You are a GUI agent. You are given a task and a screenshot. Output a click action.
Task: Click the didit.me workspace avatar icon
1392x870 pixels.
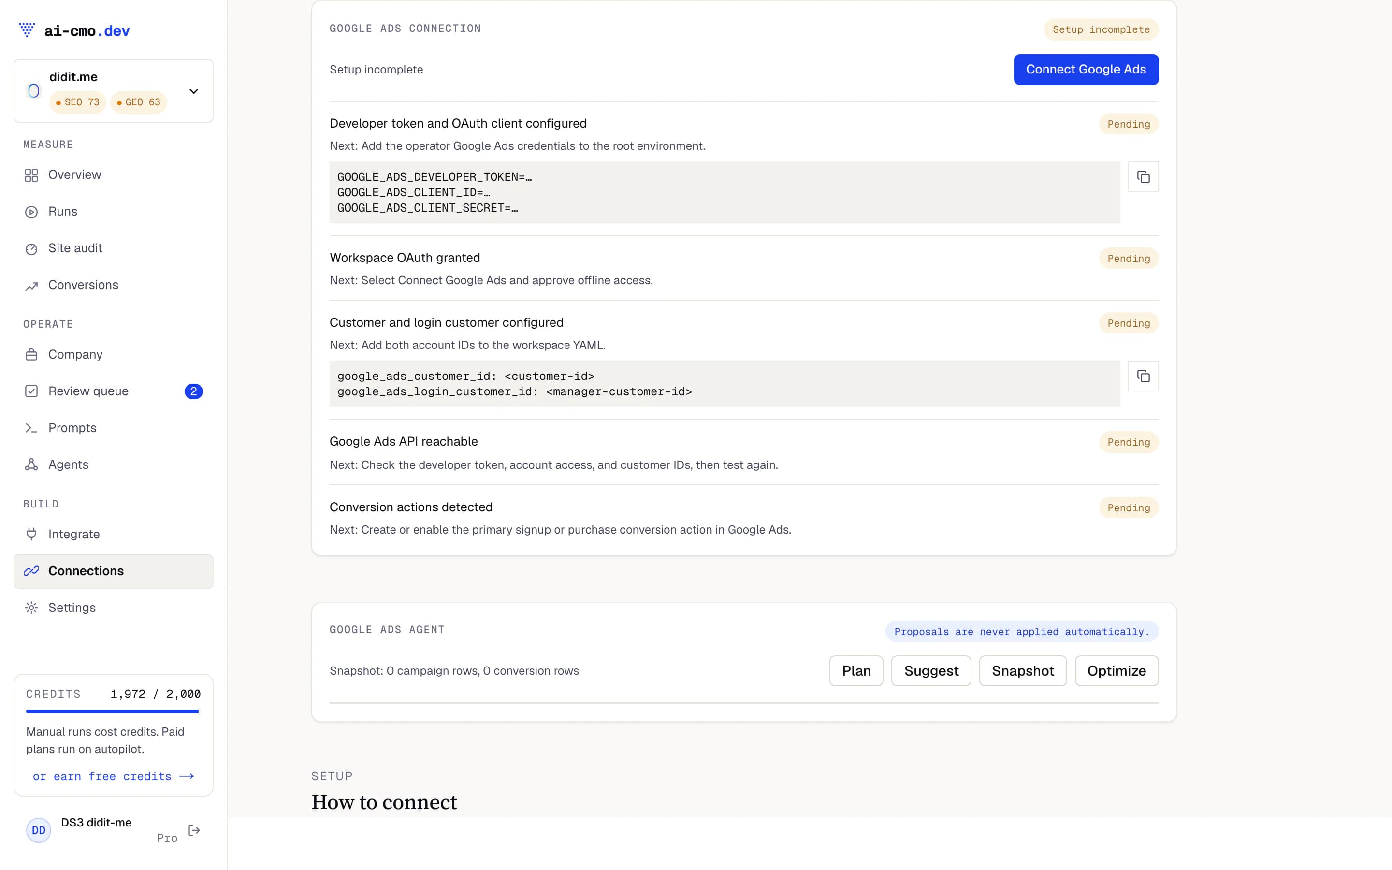click(33, 91)
